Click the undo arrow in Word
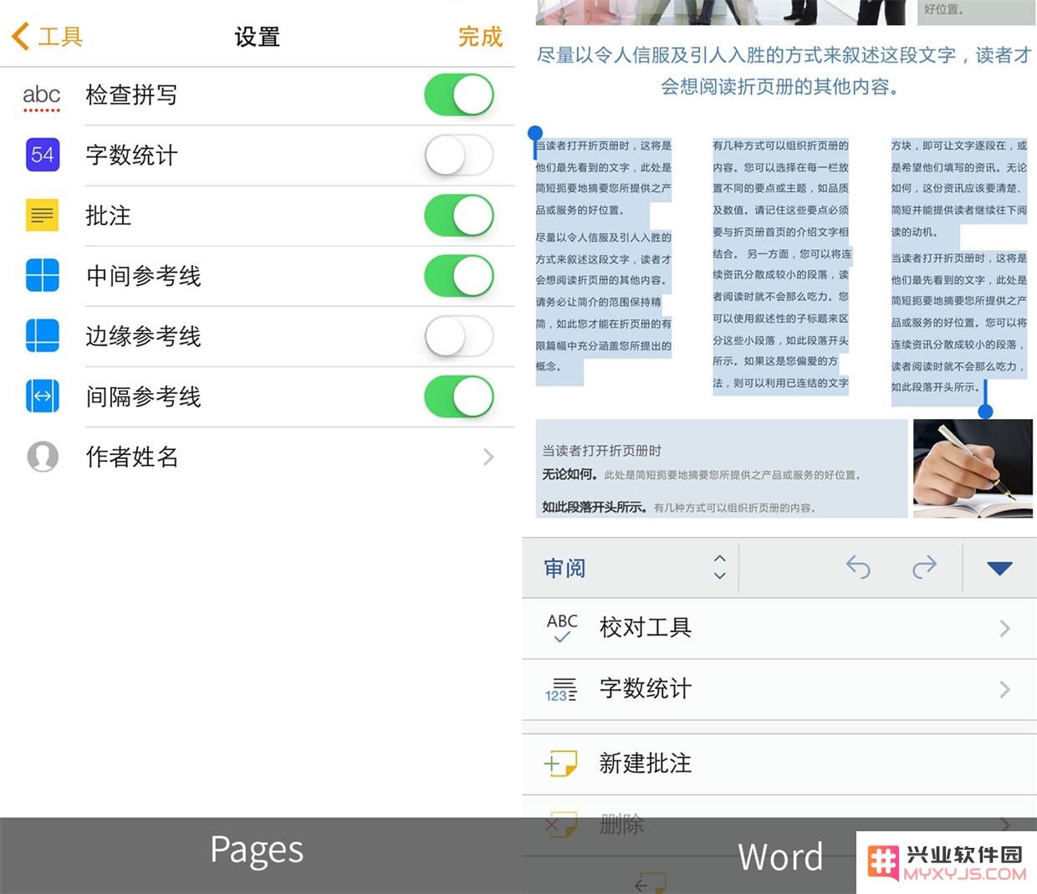This screenshot has width=1037, height=894. (858, 567)
